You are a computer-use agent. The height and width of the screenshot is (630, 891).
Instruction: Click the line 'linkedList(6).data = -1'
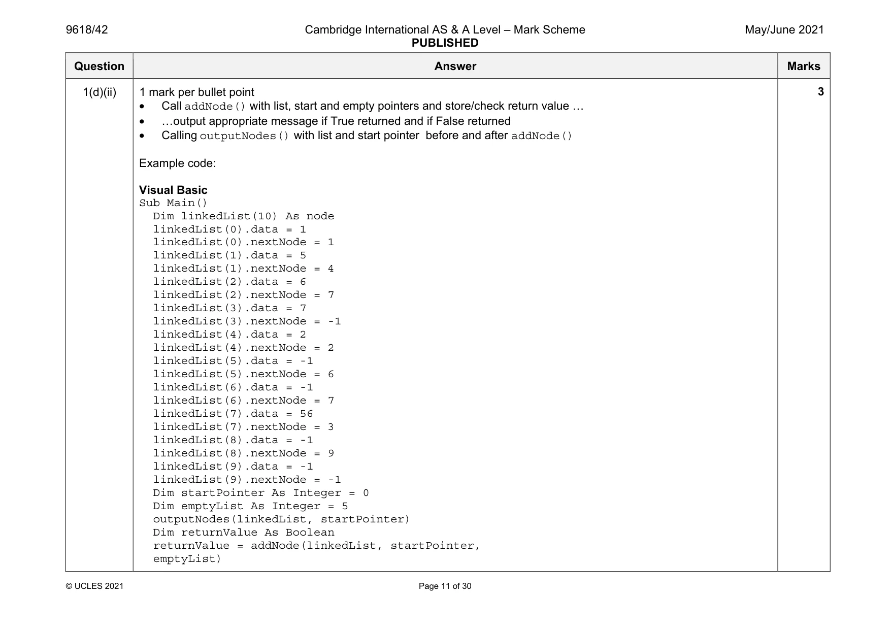pos(233,387)
